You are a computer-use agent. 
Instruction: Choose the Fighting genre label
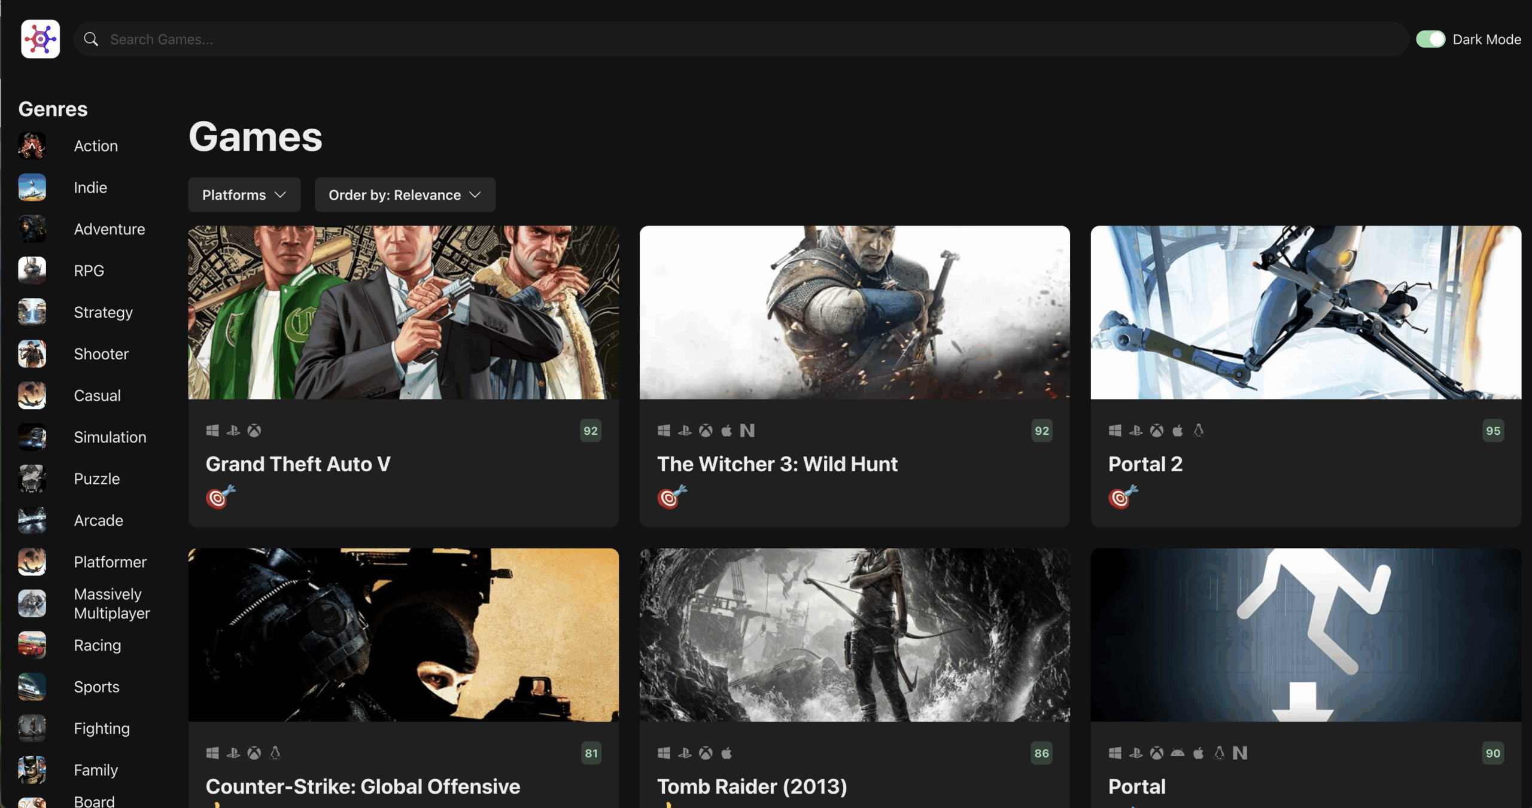102,728
